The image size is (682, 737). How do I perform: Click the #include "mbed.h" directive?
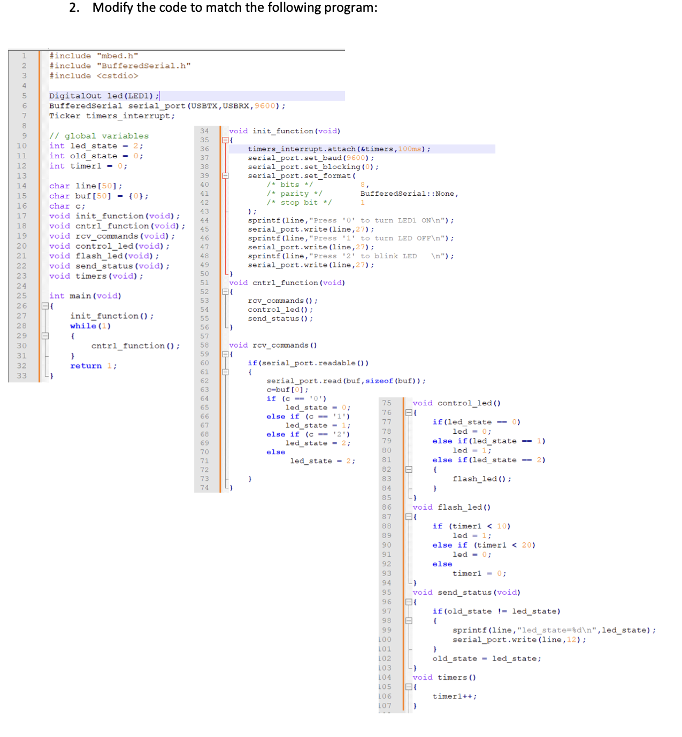click(x=94, y=55)
